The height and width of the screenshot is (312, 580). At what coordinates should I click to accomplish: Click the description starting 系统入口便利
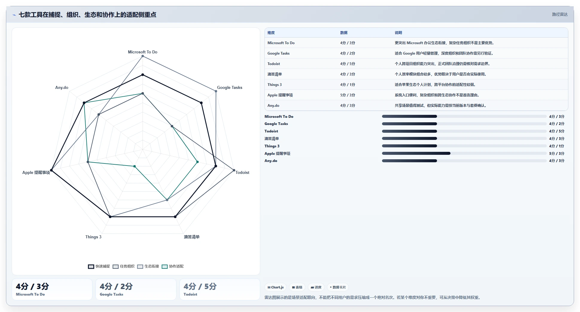click(x=438, y=95)
